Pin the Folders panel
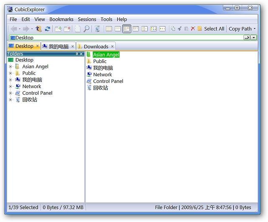Image resolution: width=268 pixels, height=222 pixels. pyautogui.click(x=77, y=54)
